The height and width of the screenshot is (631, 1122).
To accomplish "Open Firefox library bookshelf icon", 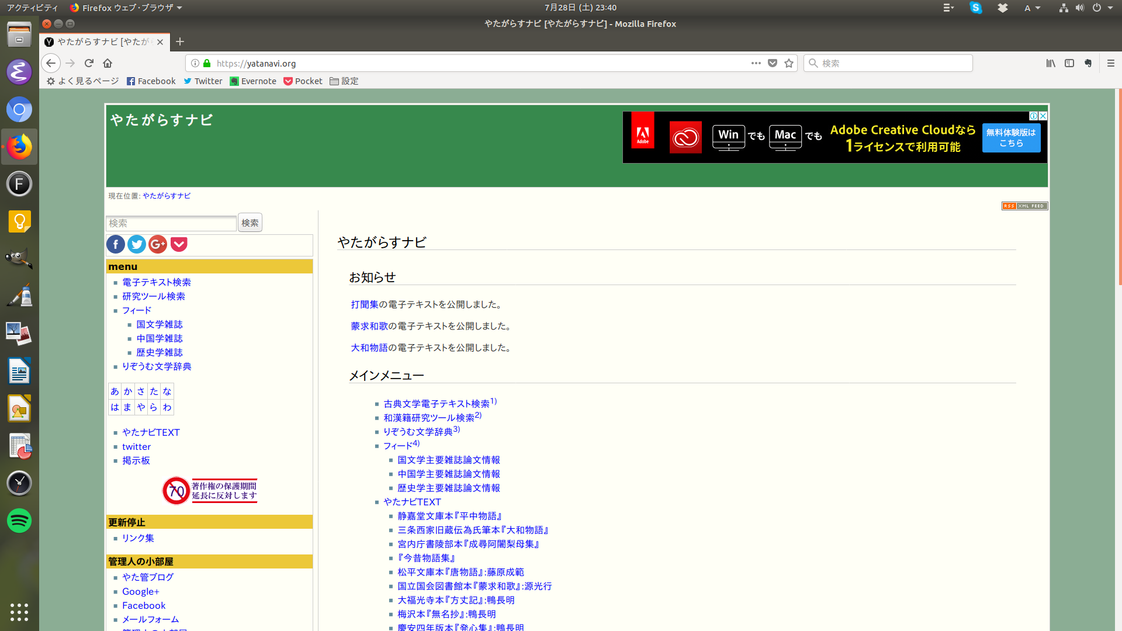I will [x=1051, y=63].
